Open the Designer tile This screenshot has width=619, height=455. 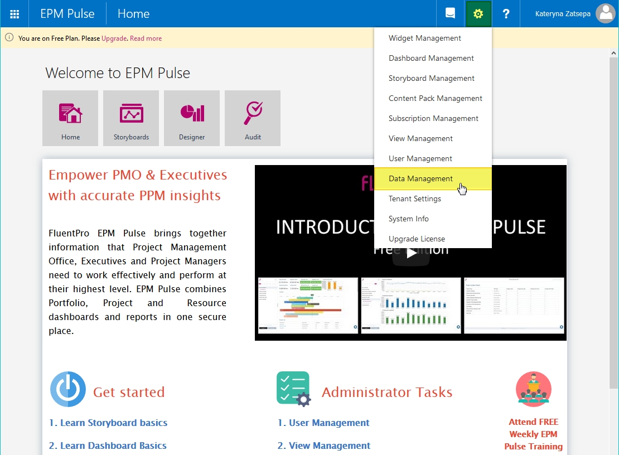click(x=192, y=118)
